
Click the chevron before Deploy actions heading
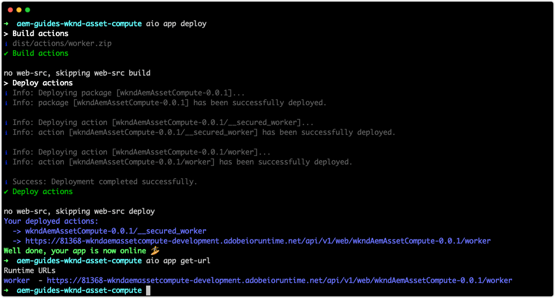(x=6, y=83)
